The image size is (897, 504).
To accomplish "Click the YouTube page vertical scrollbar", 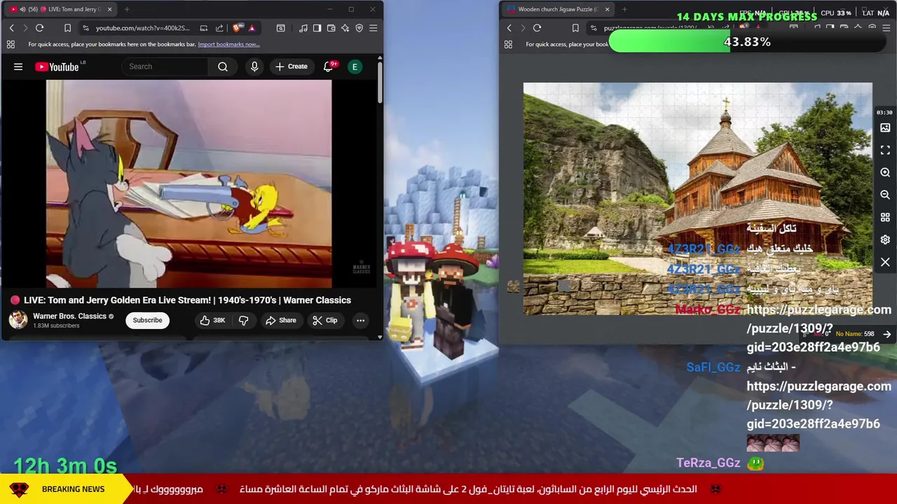I will click(x=380, y=84).
